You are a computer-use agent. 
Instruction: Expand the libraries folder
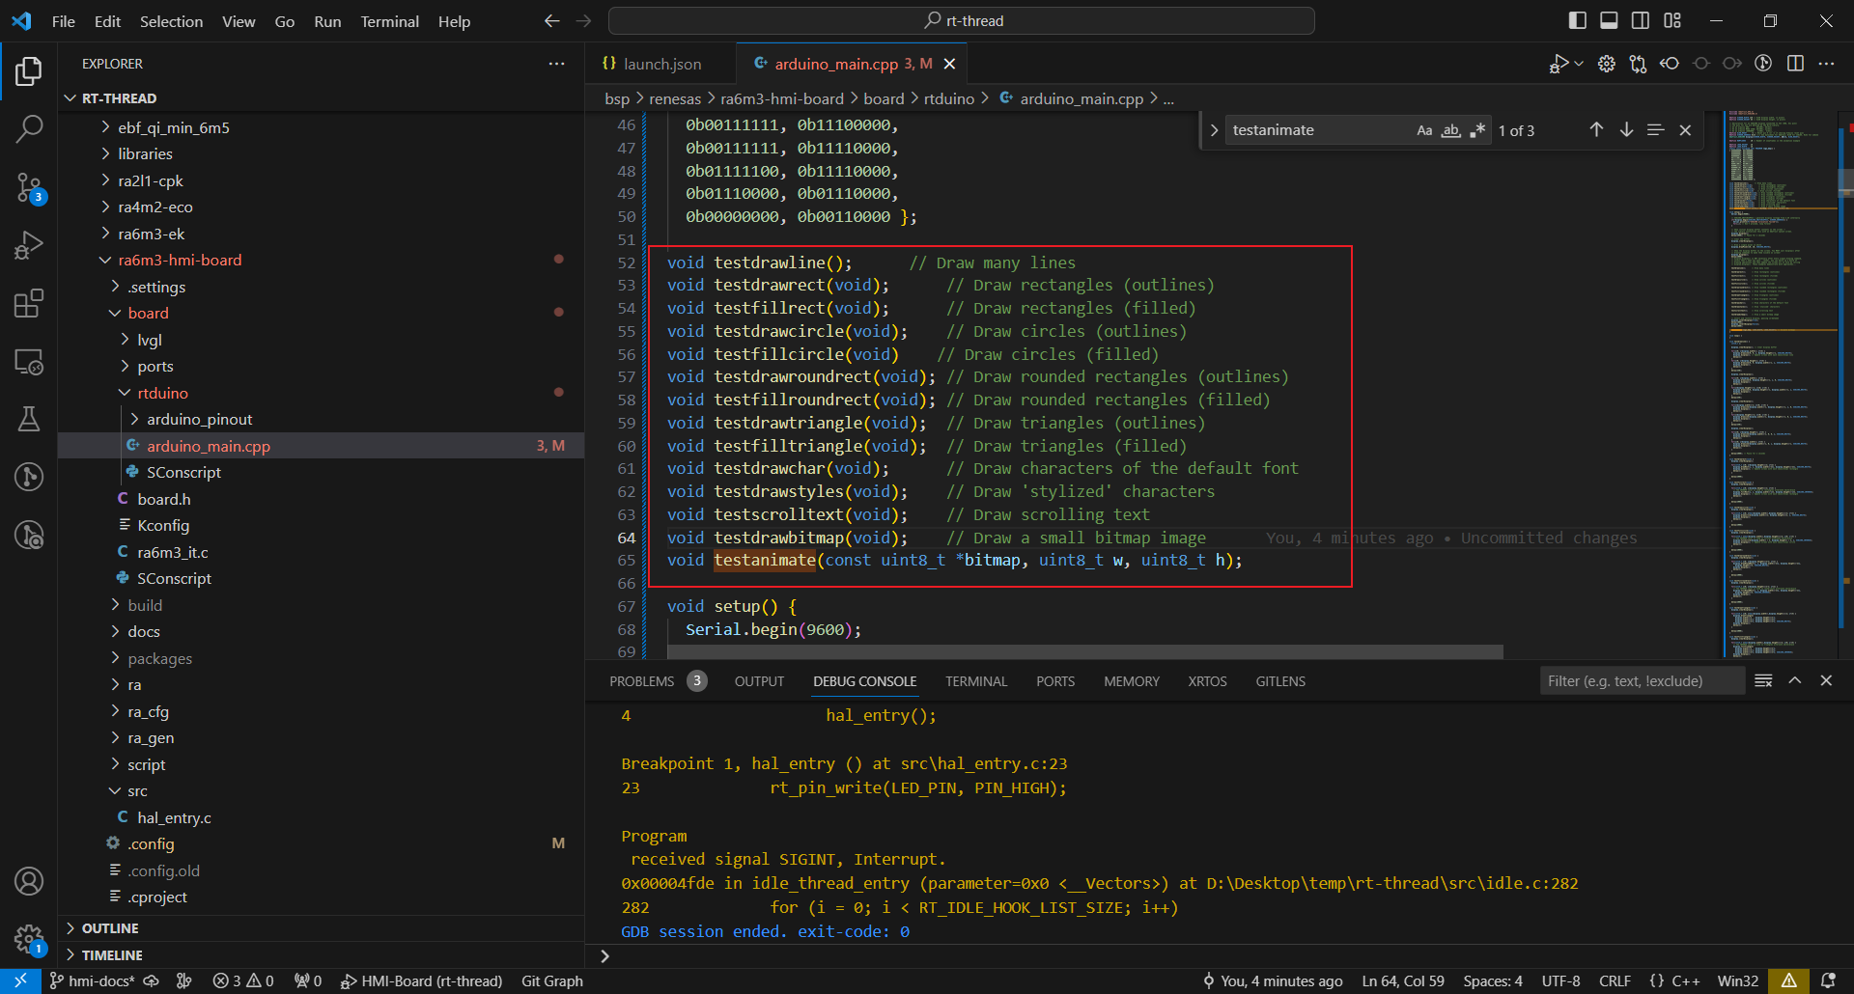click(321, 153)
